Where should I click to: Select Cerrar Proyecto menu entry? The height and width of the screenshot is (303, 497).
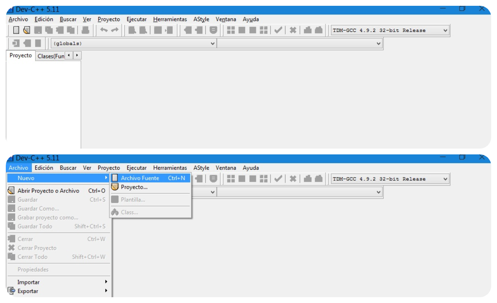tap(59, 248)
